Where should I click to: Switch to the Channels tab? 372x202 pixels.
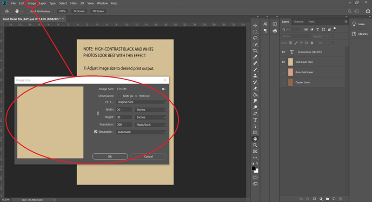point(299,21)
